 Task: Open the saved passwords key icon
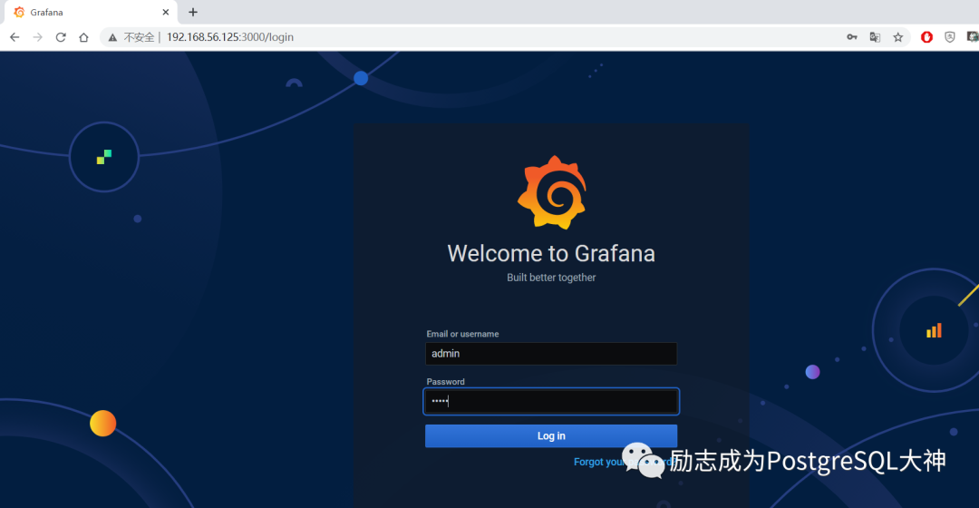click(x=851, y=37)
